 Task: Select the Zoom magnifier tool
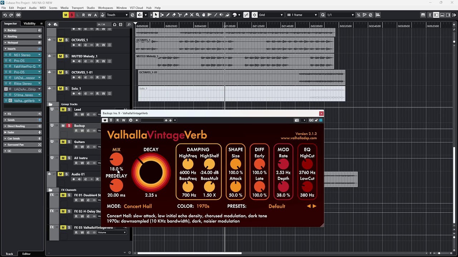(x=198, y=15)
